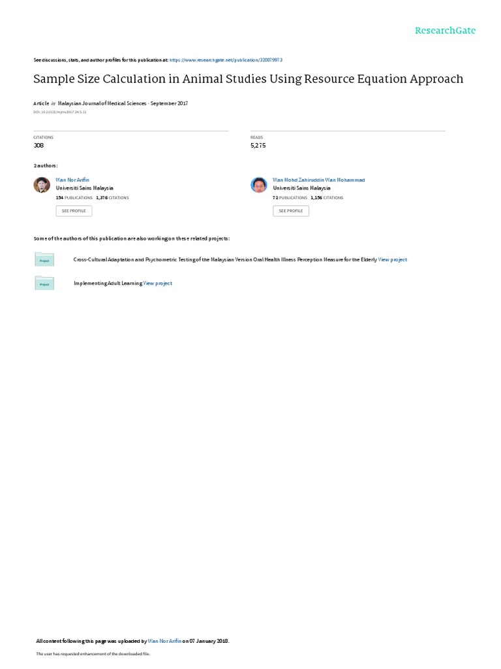Click the ResearchGate logo

pos(445,30)
